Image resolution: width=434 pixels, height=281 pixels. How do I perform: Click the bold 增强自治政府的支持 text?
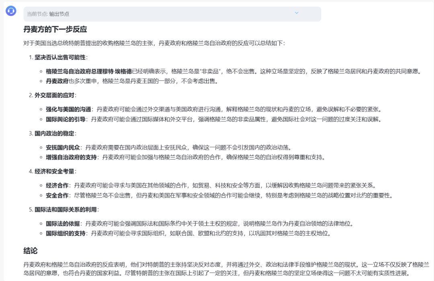71,157
